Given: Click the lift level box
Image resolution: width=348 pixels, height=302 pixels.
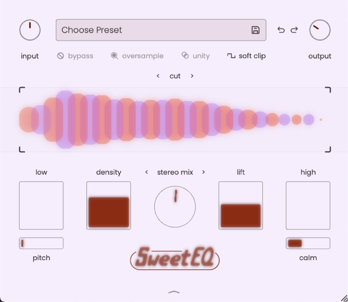Looking at the screenshot, I should tap(241, 206).
